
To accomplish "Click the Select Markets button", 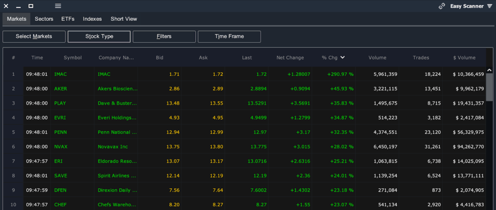I will tap(34, 36).
